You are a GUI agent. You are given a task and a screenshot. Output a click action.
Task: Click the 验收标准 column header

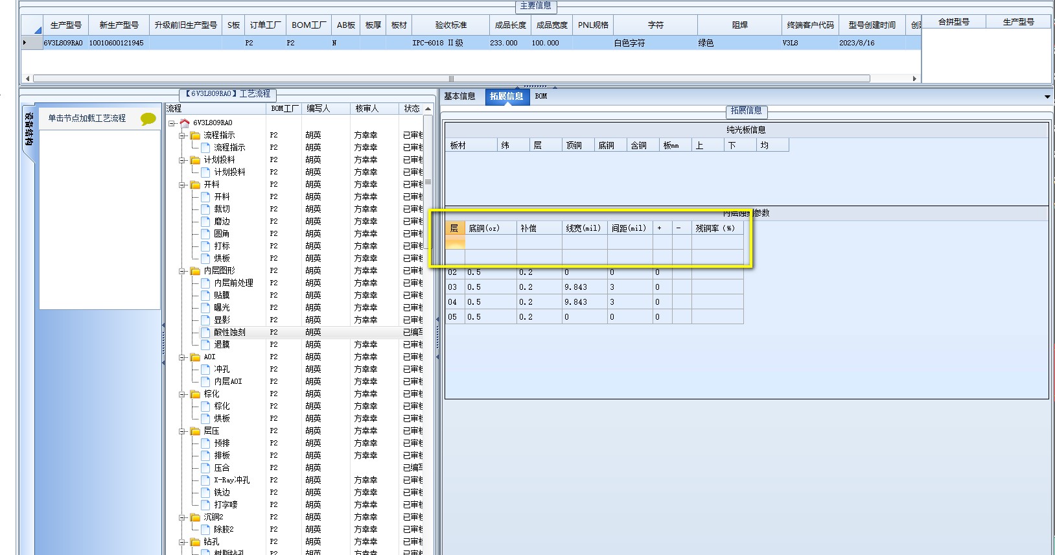(451, 25)
